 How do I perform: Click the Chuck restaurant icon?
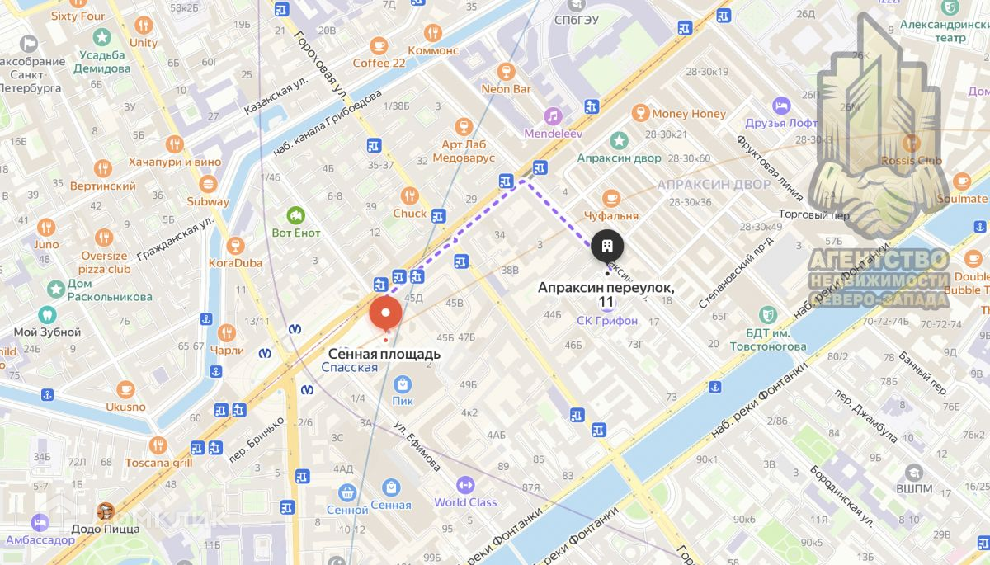(410, 196)
